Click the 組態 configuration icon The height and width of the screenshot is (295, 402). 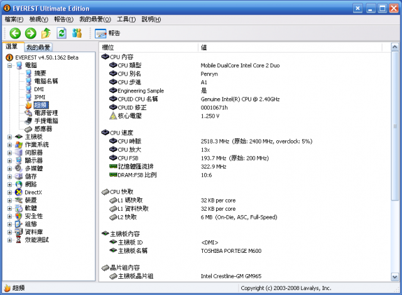[19, 224]
